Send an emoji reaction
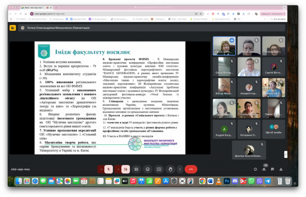This screenshot has width=306, height=197. (x=147, y=169)
